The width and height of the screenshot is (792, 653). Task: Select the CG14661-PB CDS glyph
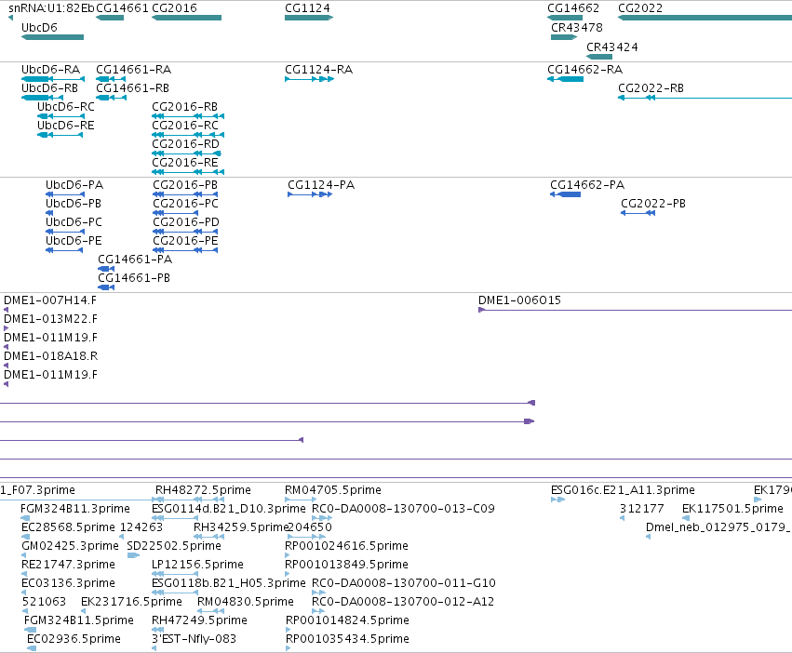click(106, 287)
